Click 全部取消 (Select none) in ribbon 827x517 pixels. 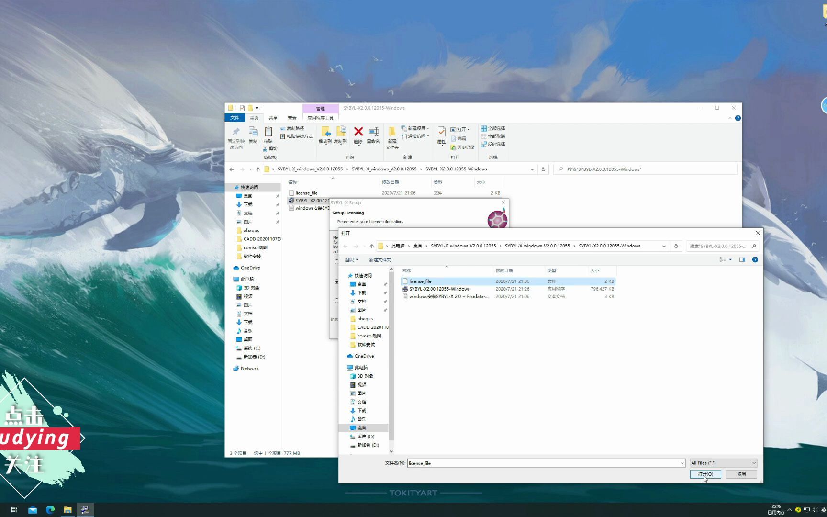(493, 136)
